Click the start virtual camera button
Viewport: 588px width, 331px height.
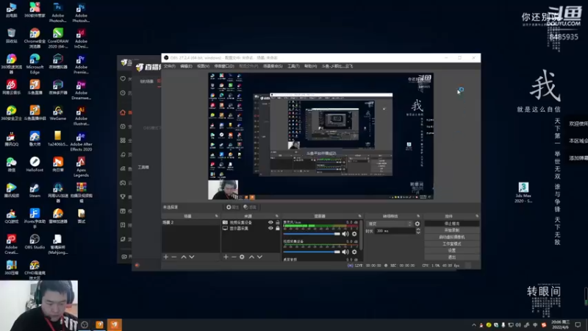point(452,237)
